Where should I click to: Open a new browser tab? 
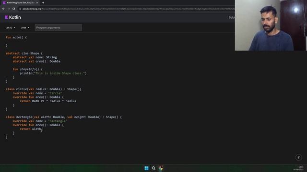43,3
